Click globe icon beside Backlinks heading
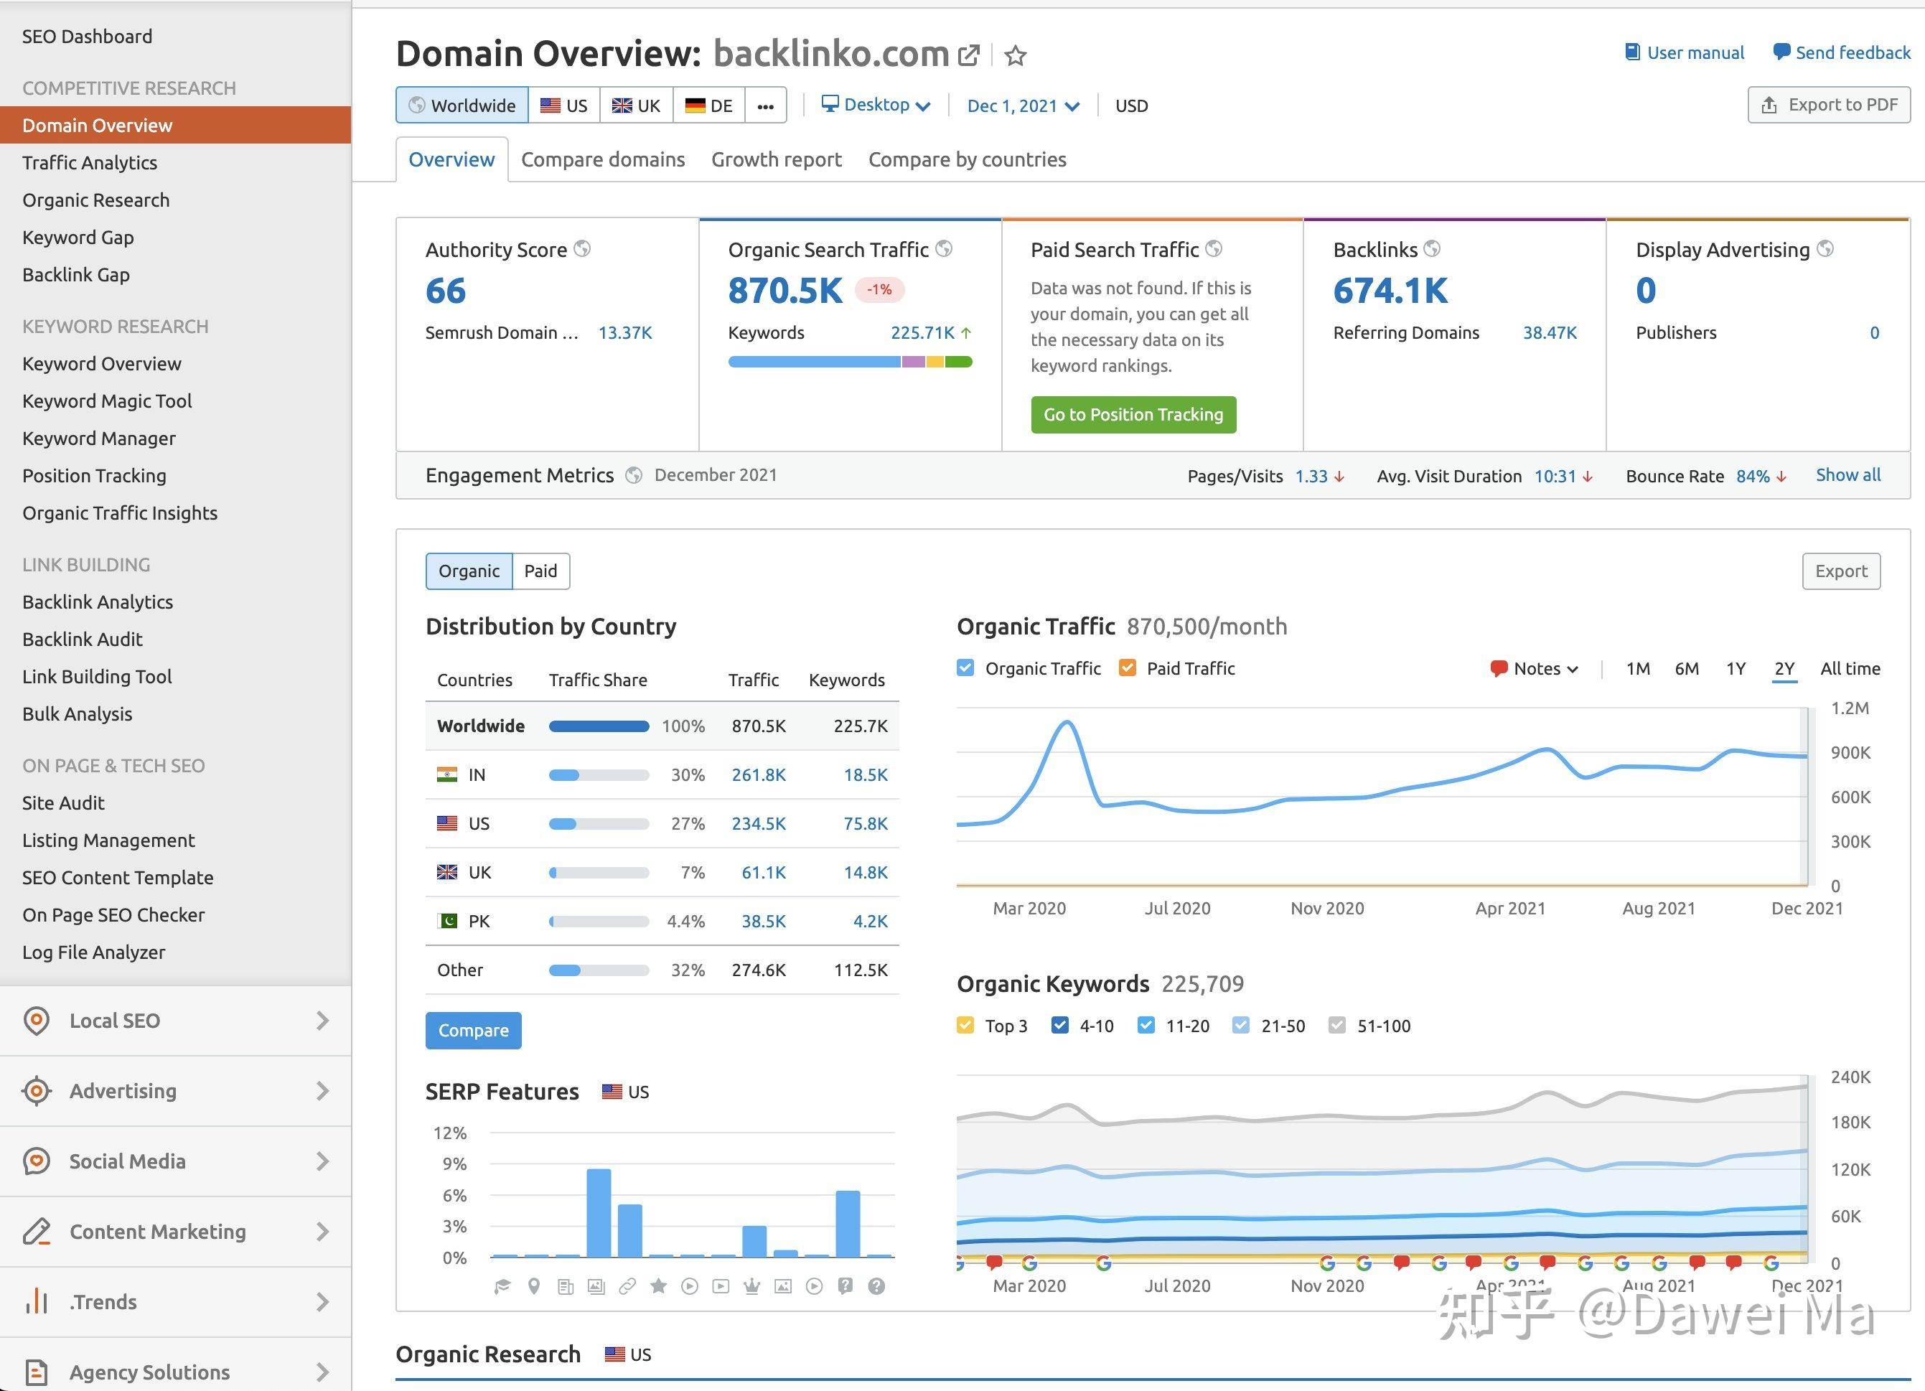The width and height of the screenshot is (1925, 1391). tap(1432, 248)
